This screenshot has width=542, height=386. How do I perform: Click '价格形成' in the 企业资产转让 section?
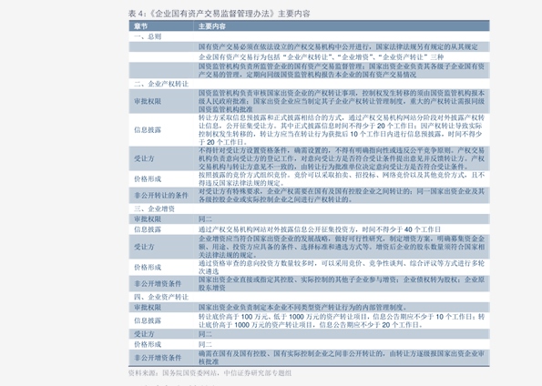click(x=148, y=344)
